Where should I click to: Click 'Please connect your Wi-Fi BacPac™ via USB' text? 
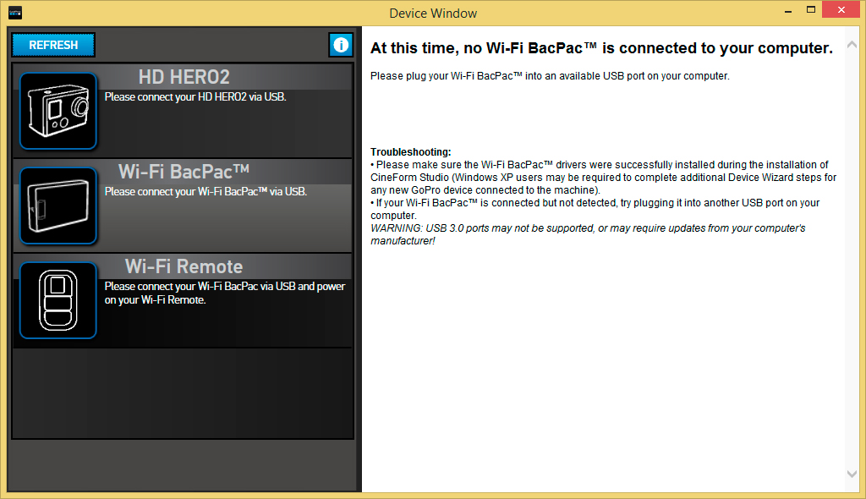(x=206, y=192)
